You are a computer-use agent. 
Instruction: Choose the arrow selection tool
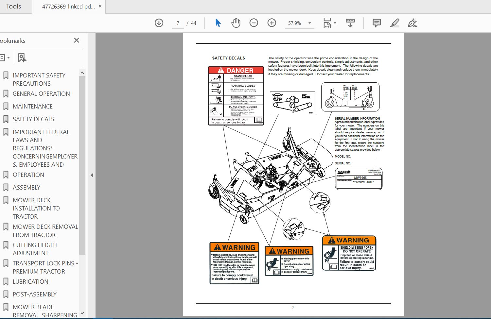tap(218, 23)
